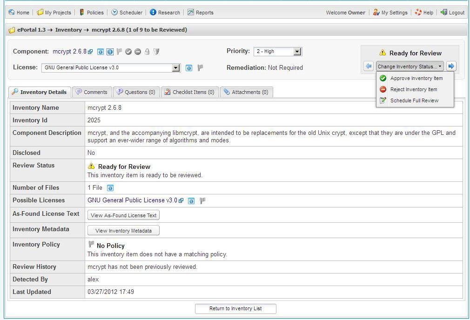
Task: Go to previous inventory item arrow
Action: point(369,66)
